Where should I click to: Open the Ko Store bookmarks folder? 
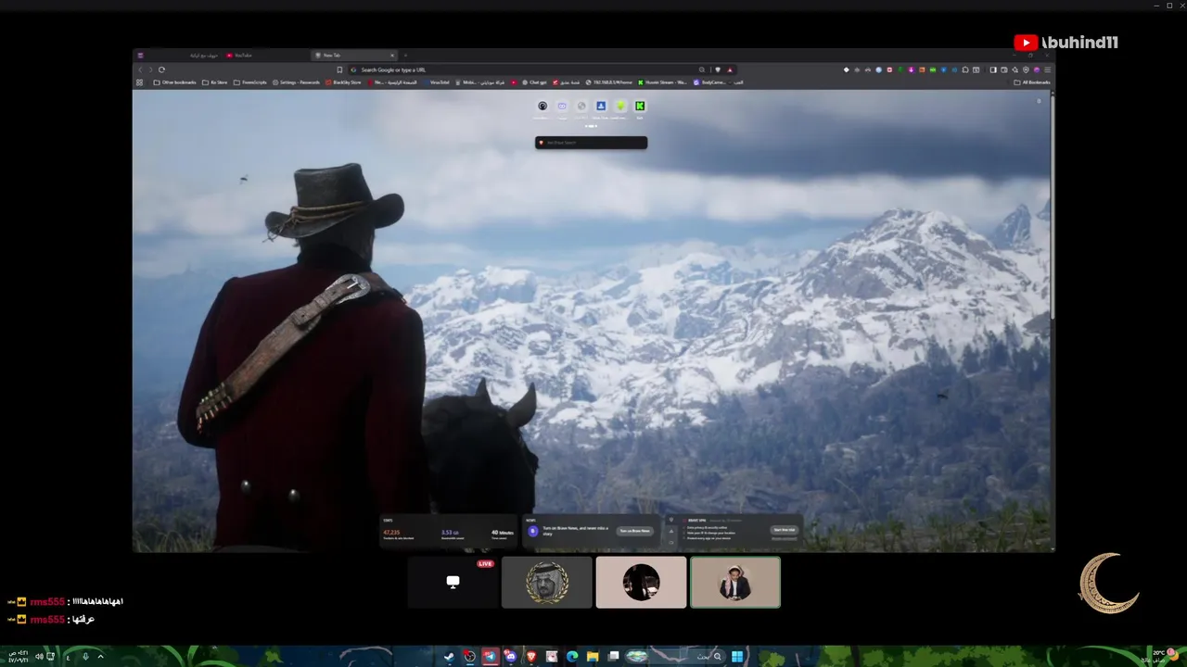coord(215,82)
